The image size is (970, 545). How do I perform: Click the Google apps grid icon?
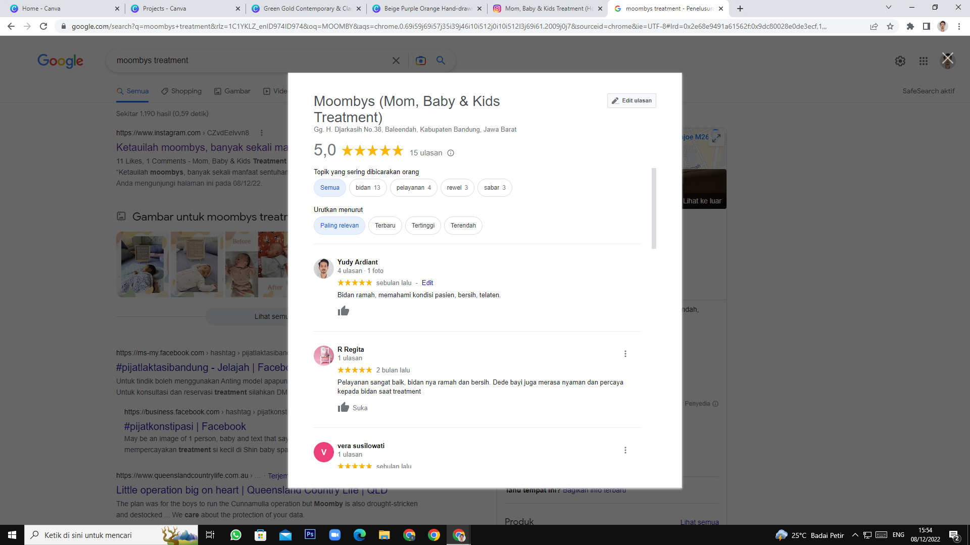point(923,61)
